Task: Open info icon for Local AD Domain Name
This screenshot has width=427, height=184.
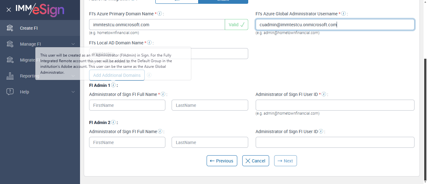Action: tap(149, 43)
